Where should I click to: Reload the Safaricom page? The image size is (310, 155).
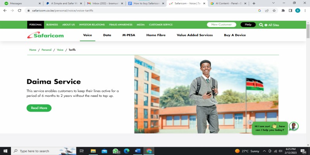(x=19, y=10)
